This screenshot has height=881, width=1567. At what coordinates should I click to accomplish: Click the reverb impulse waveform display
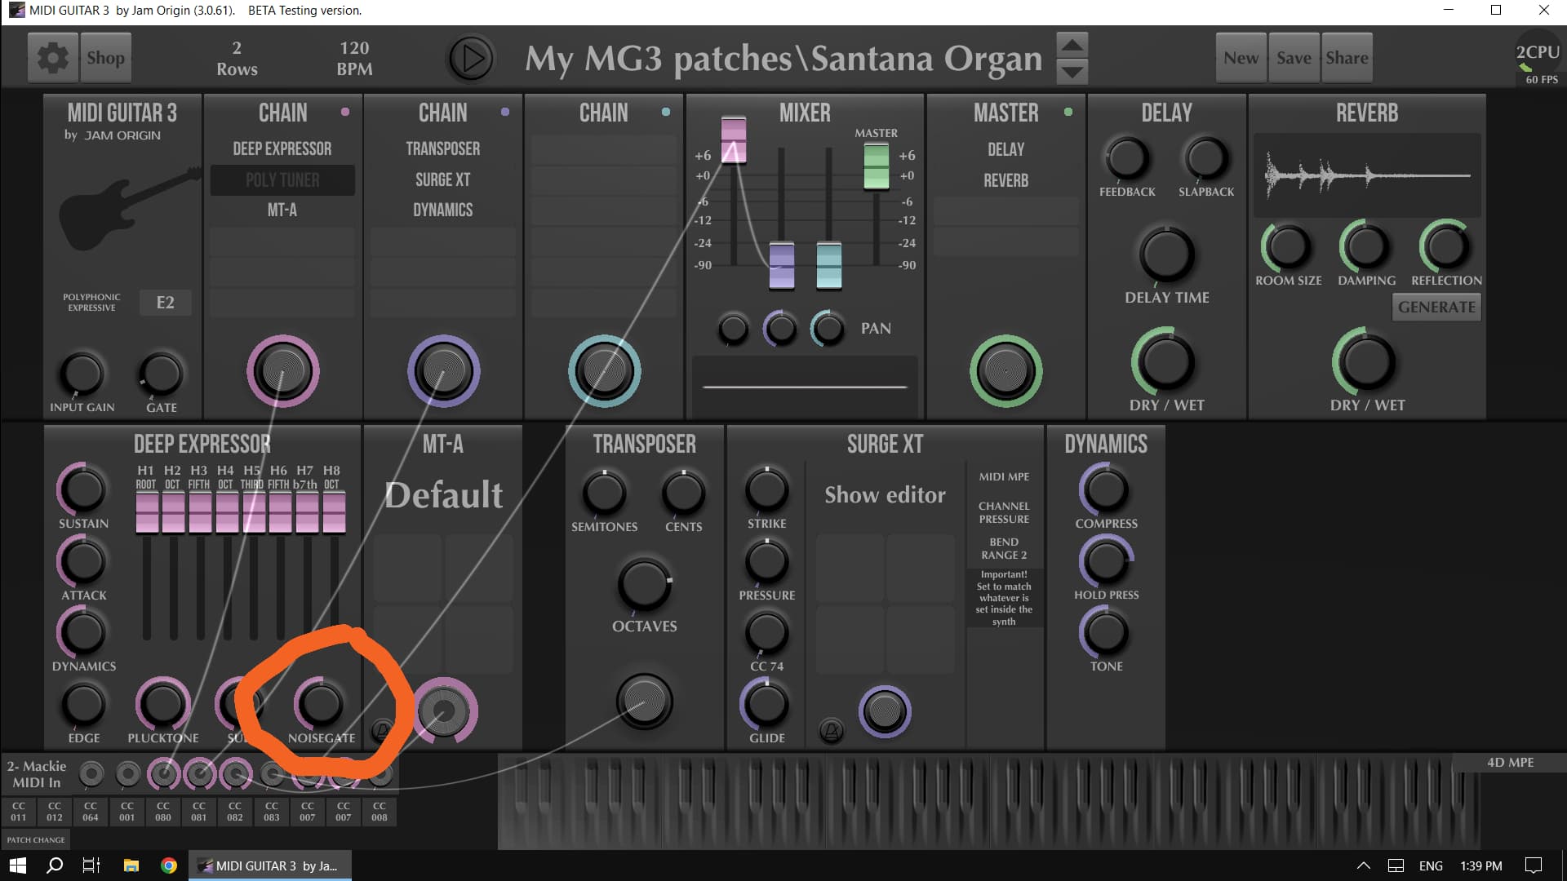(x=1367, y=175)
